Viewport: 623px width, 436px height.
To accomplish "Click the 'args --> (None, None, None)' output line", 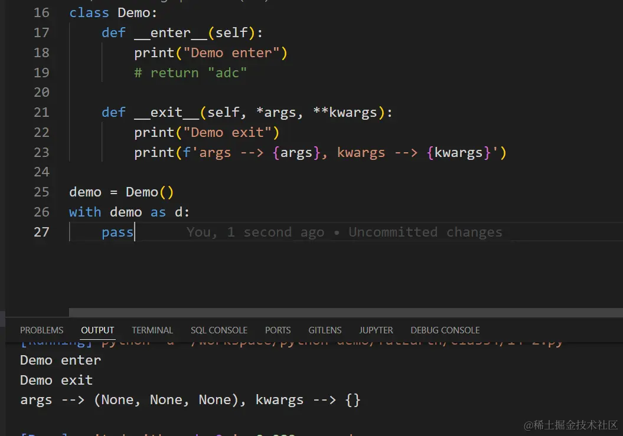I will [x=190, y=400].
